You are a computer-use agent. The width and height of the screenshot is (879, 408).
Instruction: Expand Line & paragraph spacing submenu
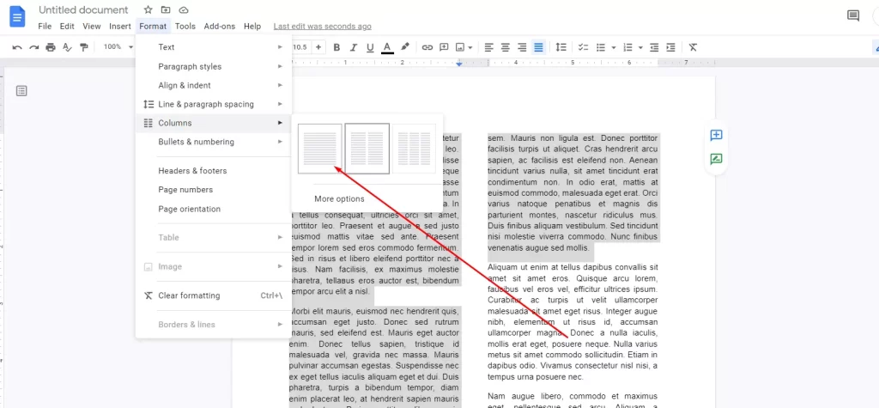(x=214, y=105)
